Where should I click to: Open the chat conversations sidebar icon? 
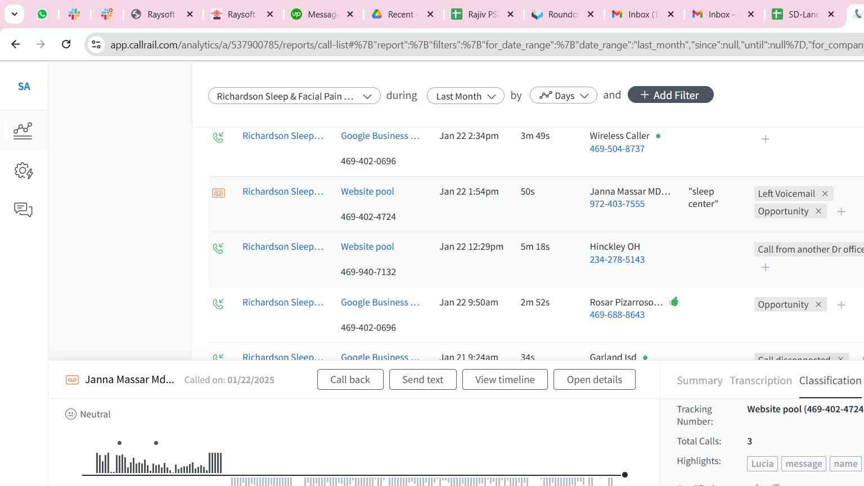point(23,210)
